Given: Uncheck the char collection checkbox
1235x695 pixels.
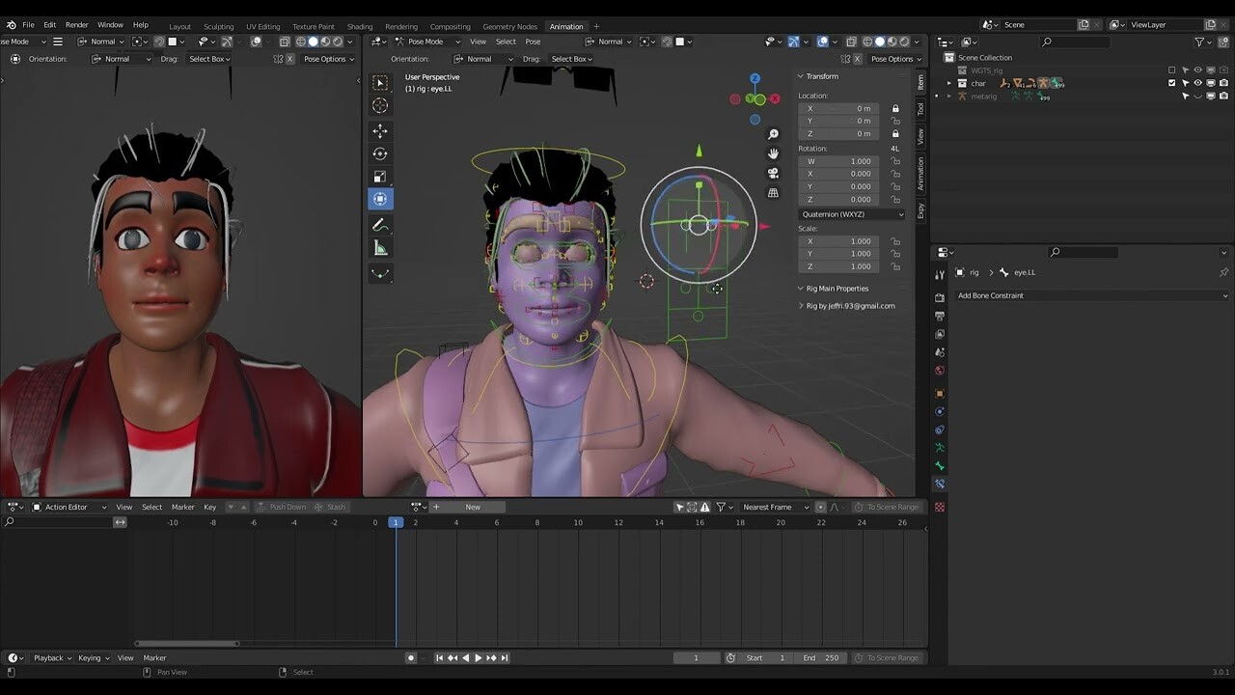Looking at the screenshot, I should [1171, 83].
